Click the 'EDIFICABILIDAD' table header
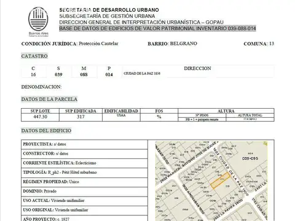Viewport: 295px width, 221px height. pos(121,111)
